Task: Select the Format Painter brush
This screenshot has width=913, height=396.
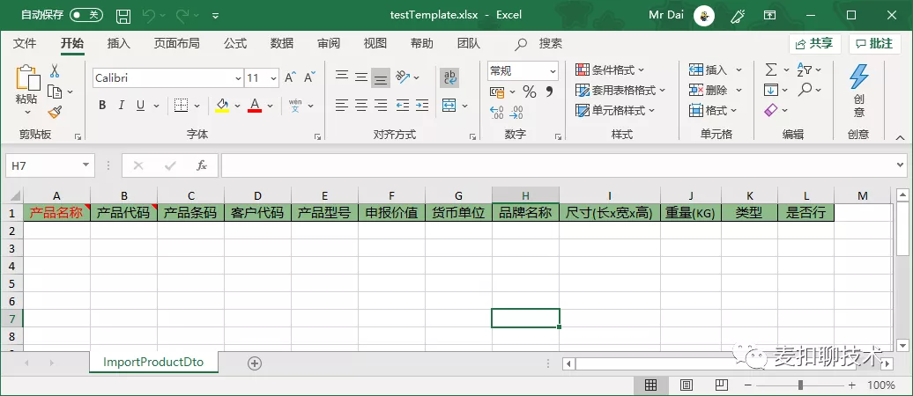Action: coord(55,112)
